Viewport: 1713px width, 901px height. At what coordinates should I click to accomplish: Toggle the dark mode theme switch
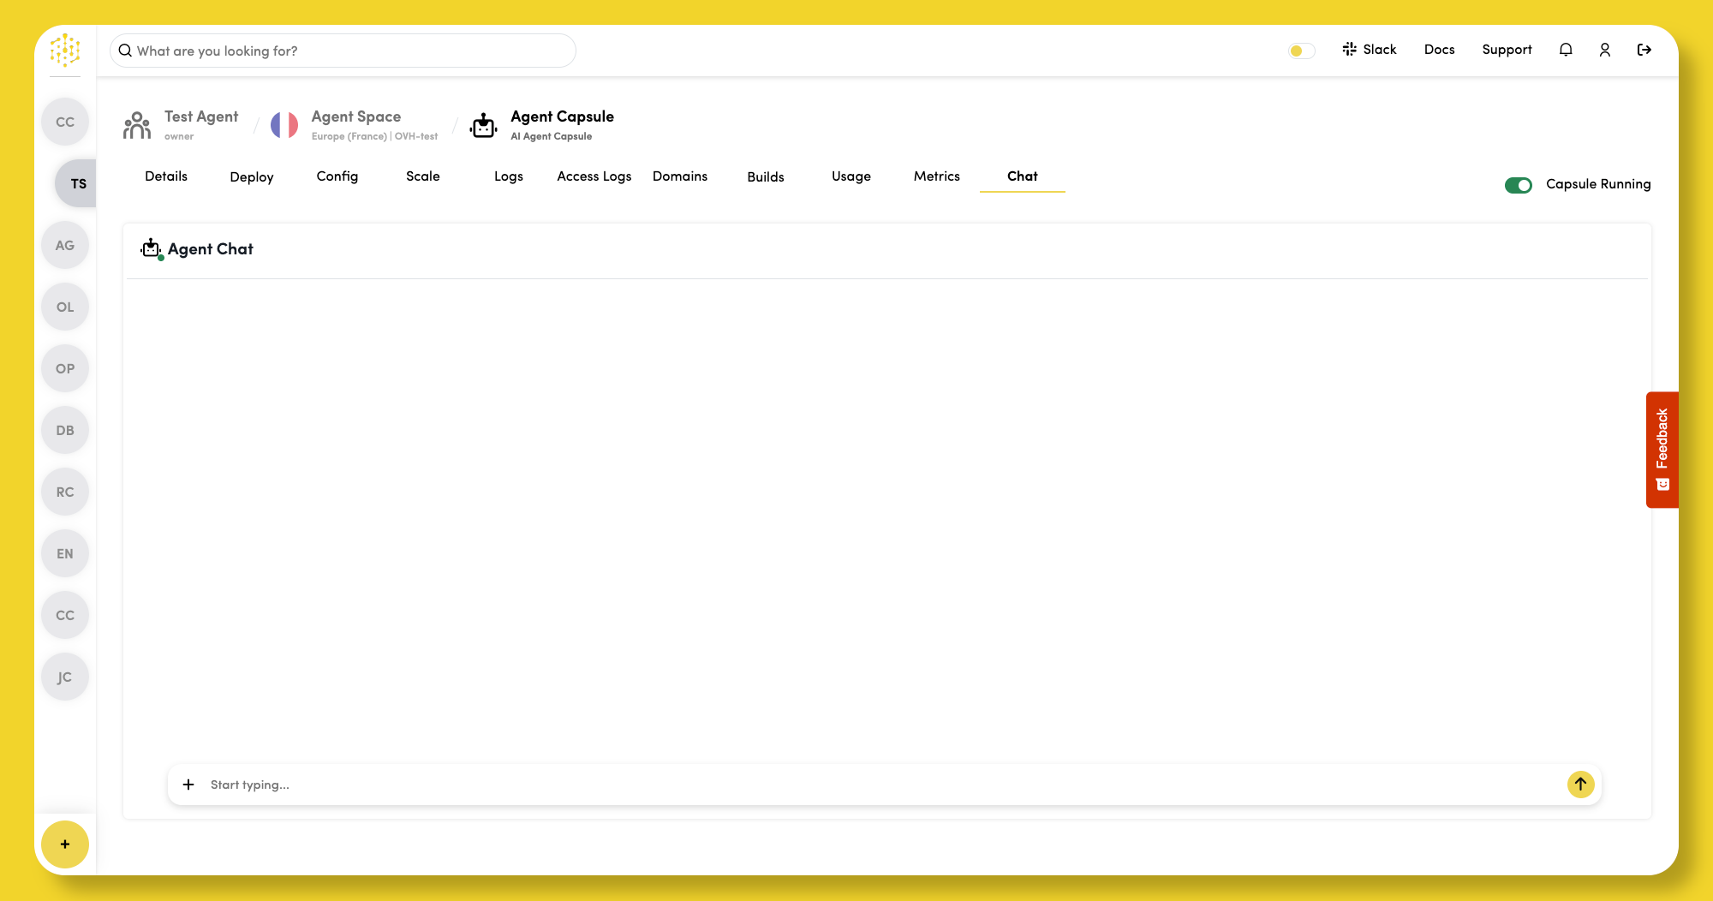pyautogui.click(x=1301, y=51)
